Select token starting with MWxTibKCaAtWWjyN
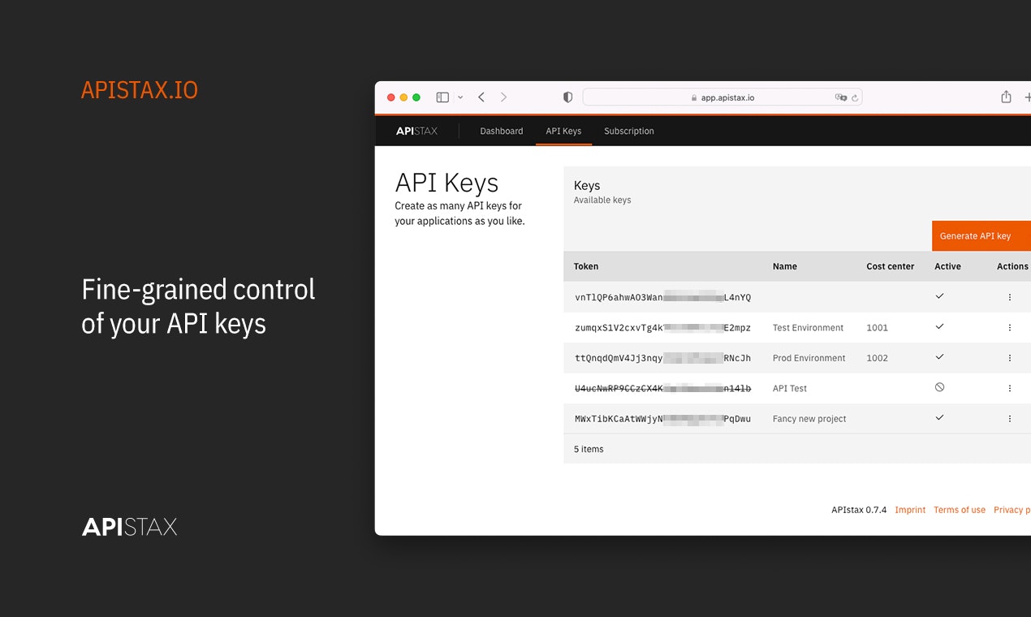1031x617 pixels. pyautogui.click(x=662, y=419)
